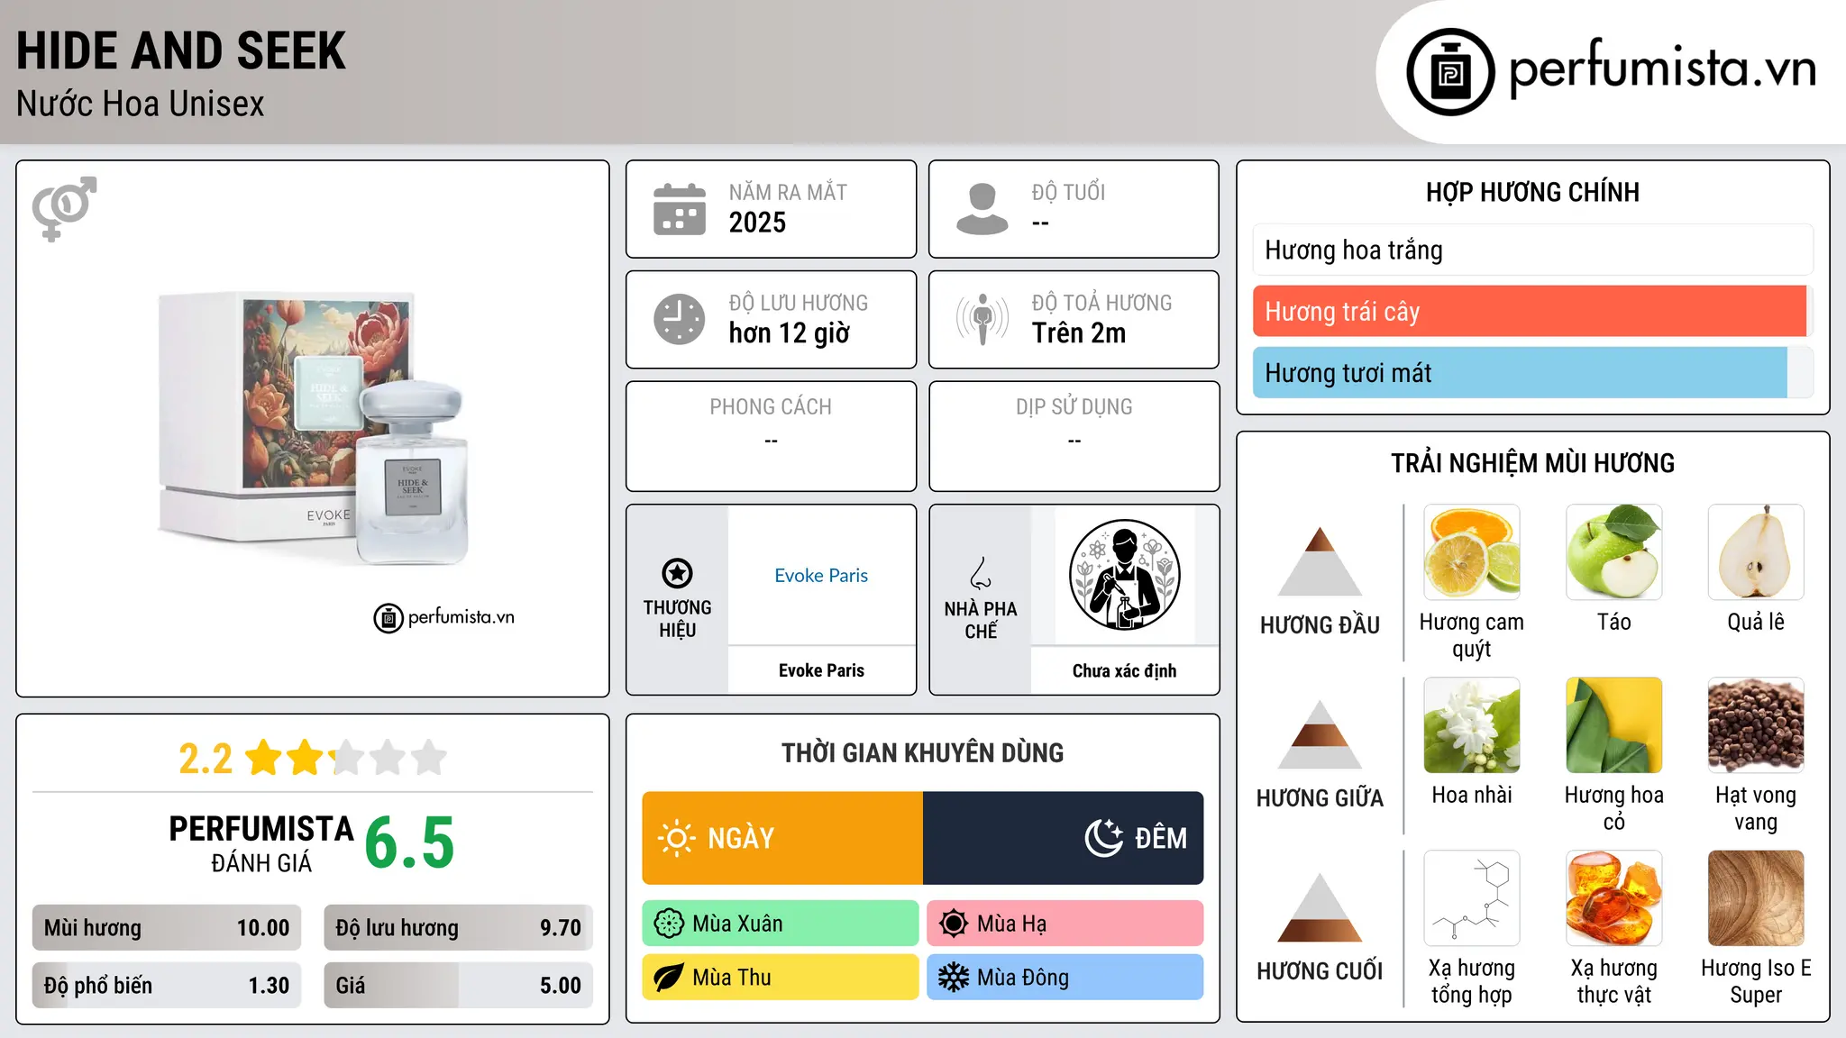Click the calendar icon beside Năm ra mắt

point(680,209)
